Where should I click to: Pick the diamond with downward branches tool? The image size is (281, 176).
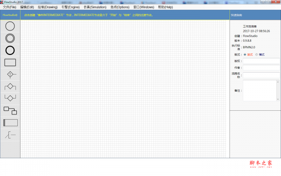point(10,86)
